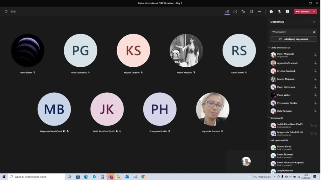
Task: Open the rooms icon in meeting toolbar
Action: coord(251,12)
